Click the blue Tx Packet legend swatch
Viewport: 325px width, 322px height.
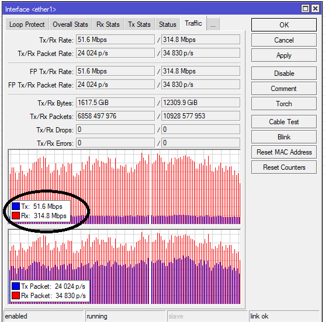coord(16,286)
